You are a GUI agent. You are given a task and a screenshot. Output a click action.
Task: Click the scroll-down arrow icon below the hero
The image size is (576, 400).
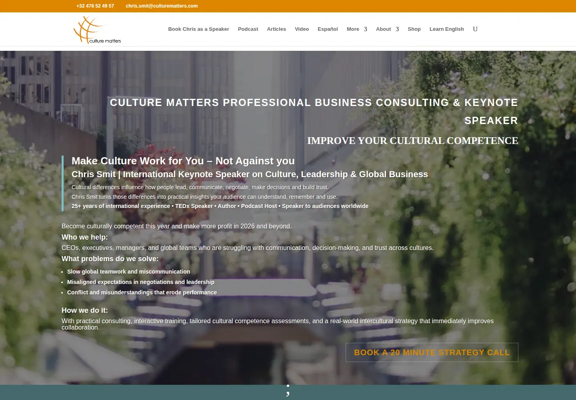pos(288,391)
